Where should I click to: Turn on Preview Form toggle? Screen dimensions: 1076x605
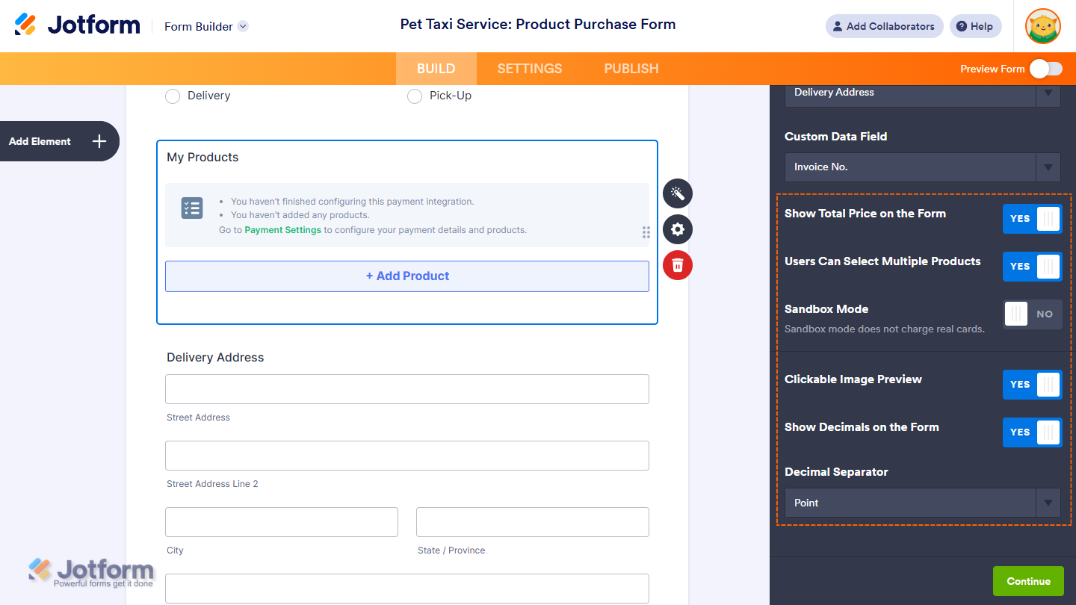[x=1045, y=69]
